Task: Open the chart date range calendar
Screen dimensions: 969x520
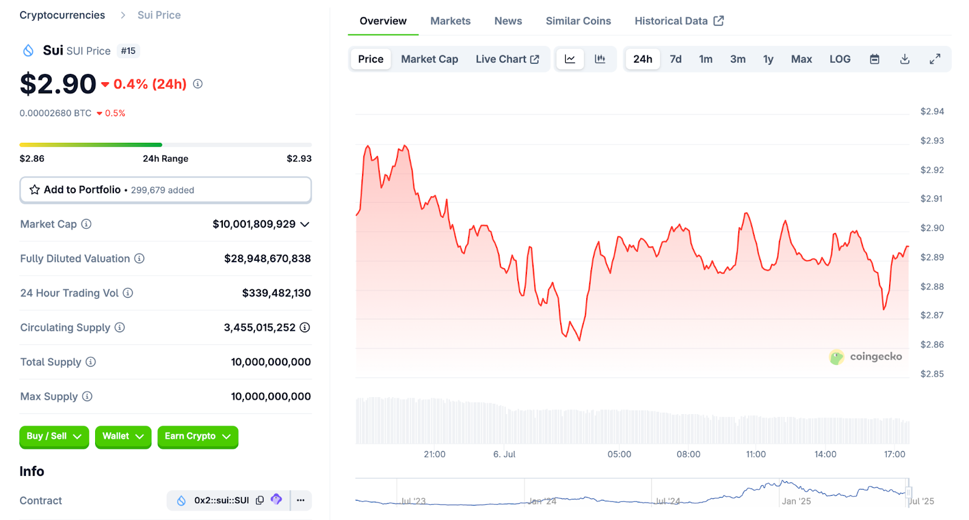Action: pos(875,59)
